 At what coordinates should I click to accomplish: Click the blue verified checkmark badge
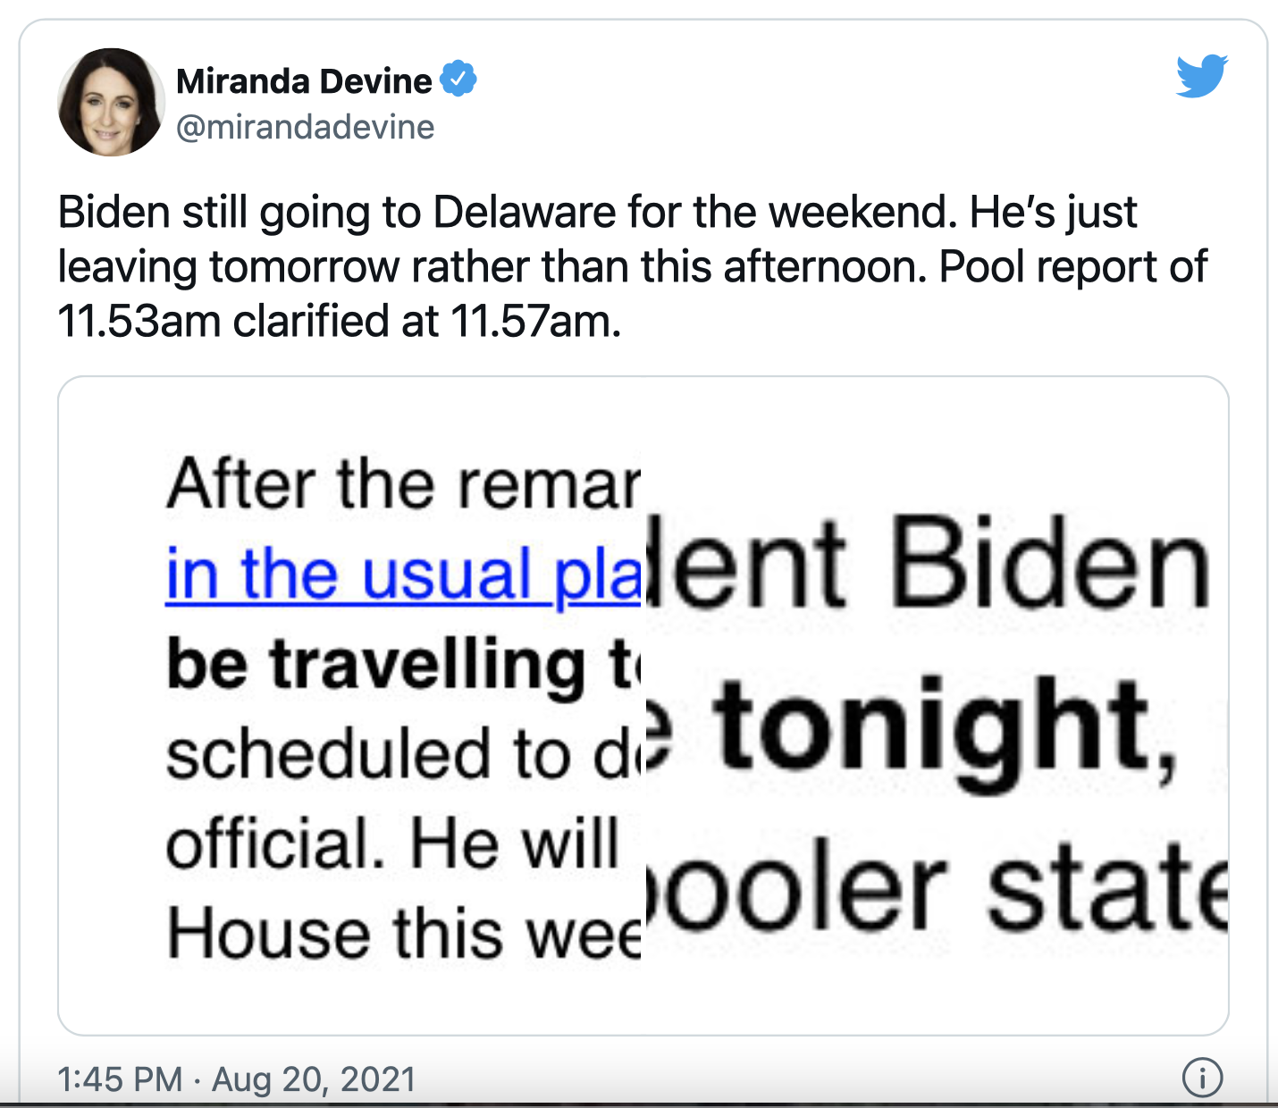pyautogui.click(x=458, y=79)
